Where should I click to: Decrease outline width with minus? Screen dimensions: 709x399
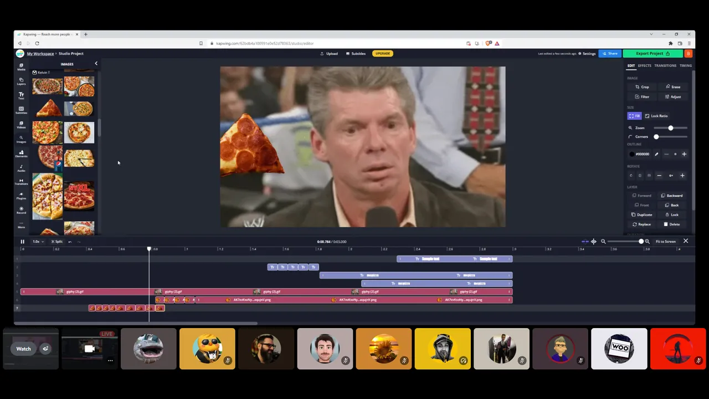pos(666,154)
